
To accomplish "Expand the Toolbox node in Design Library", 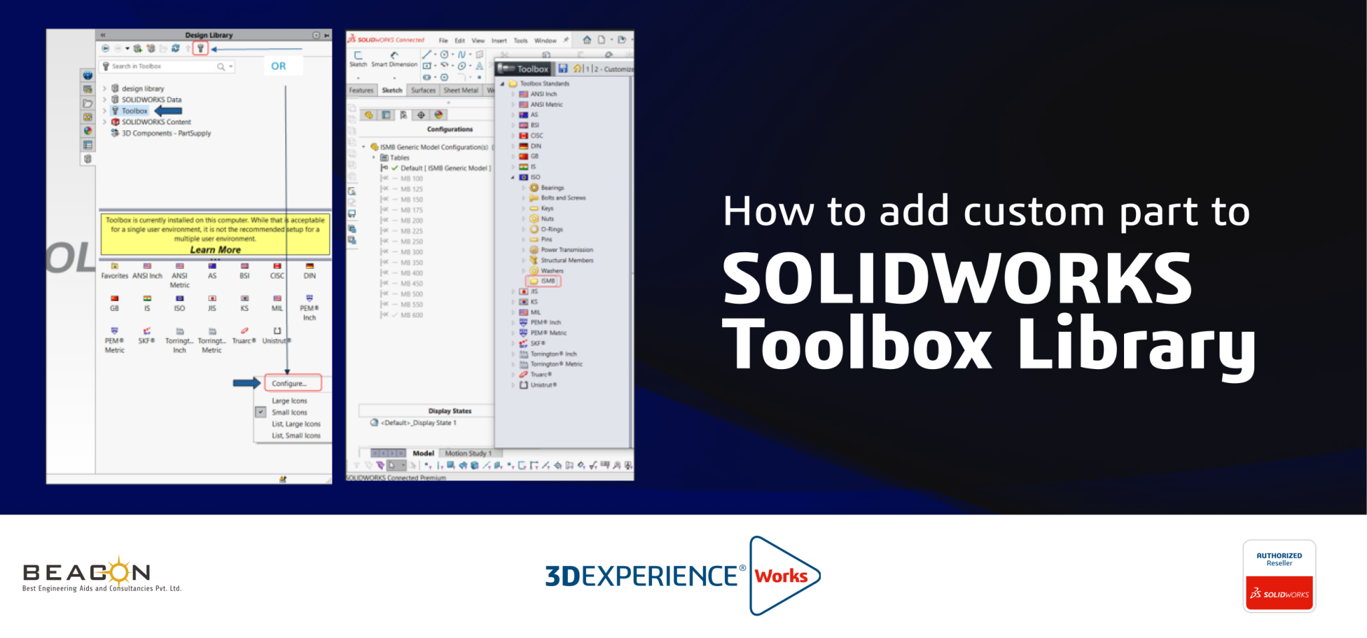I will (105, 111).
